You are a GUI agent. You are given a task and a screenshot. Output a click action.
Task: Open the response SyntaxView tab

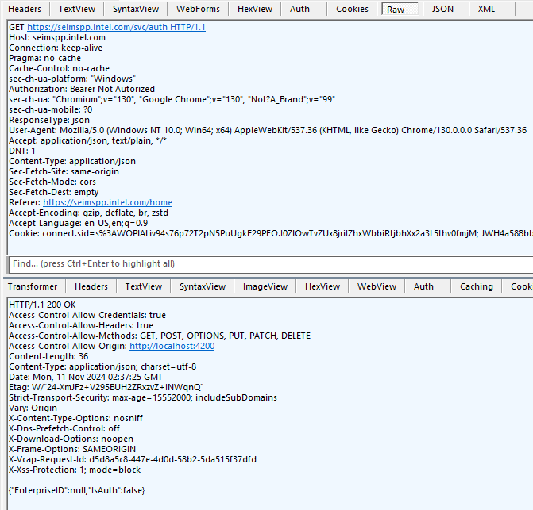203,286
